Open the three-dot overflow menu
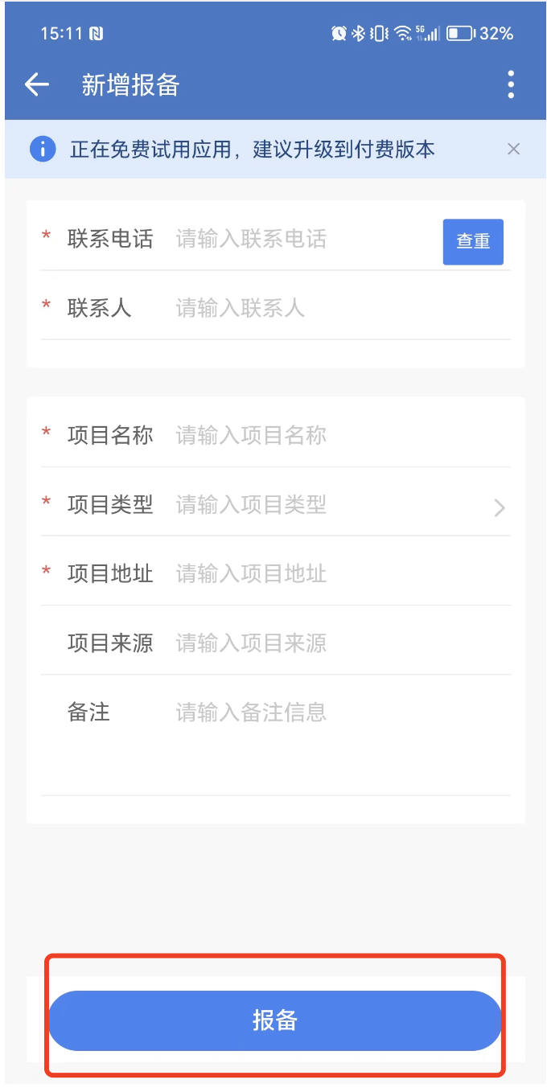The height and width of the screenshot is (1092, 547). coord(511,84)
